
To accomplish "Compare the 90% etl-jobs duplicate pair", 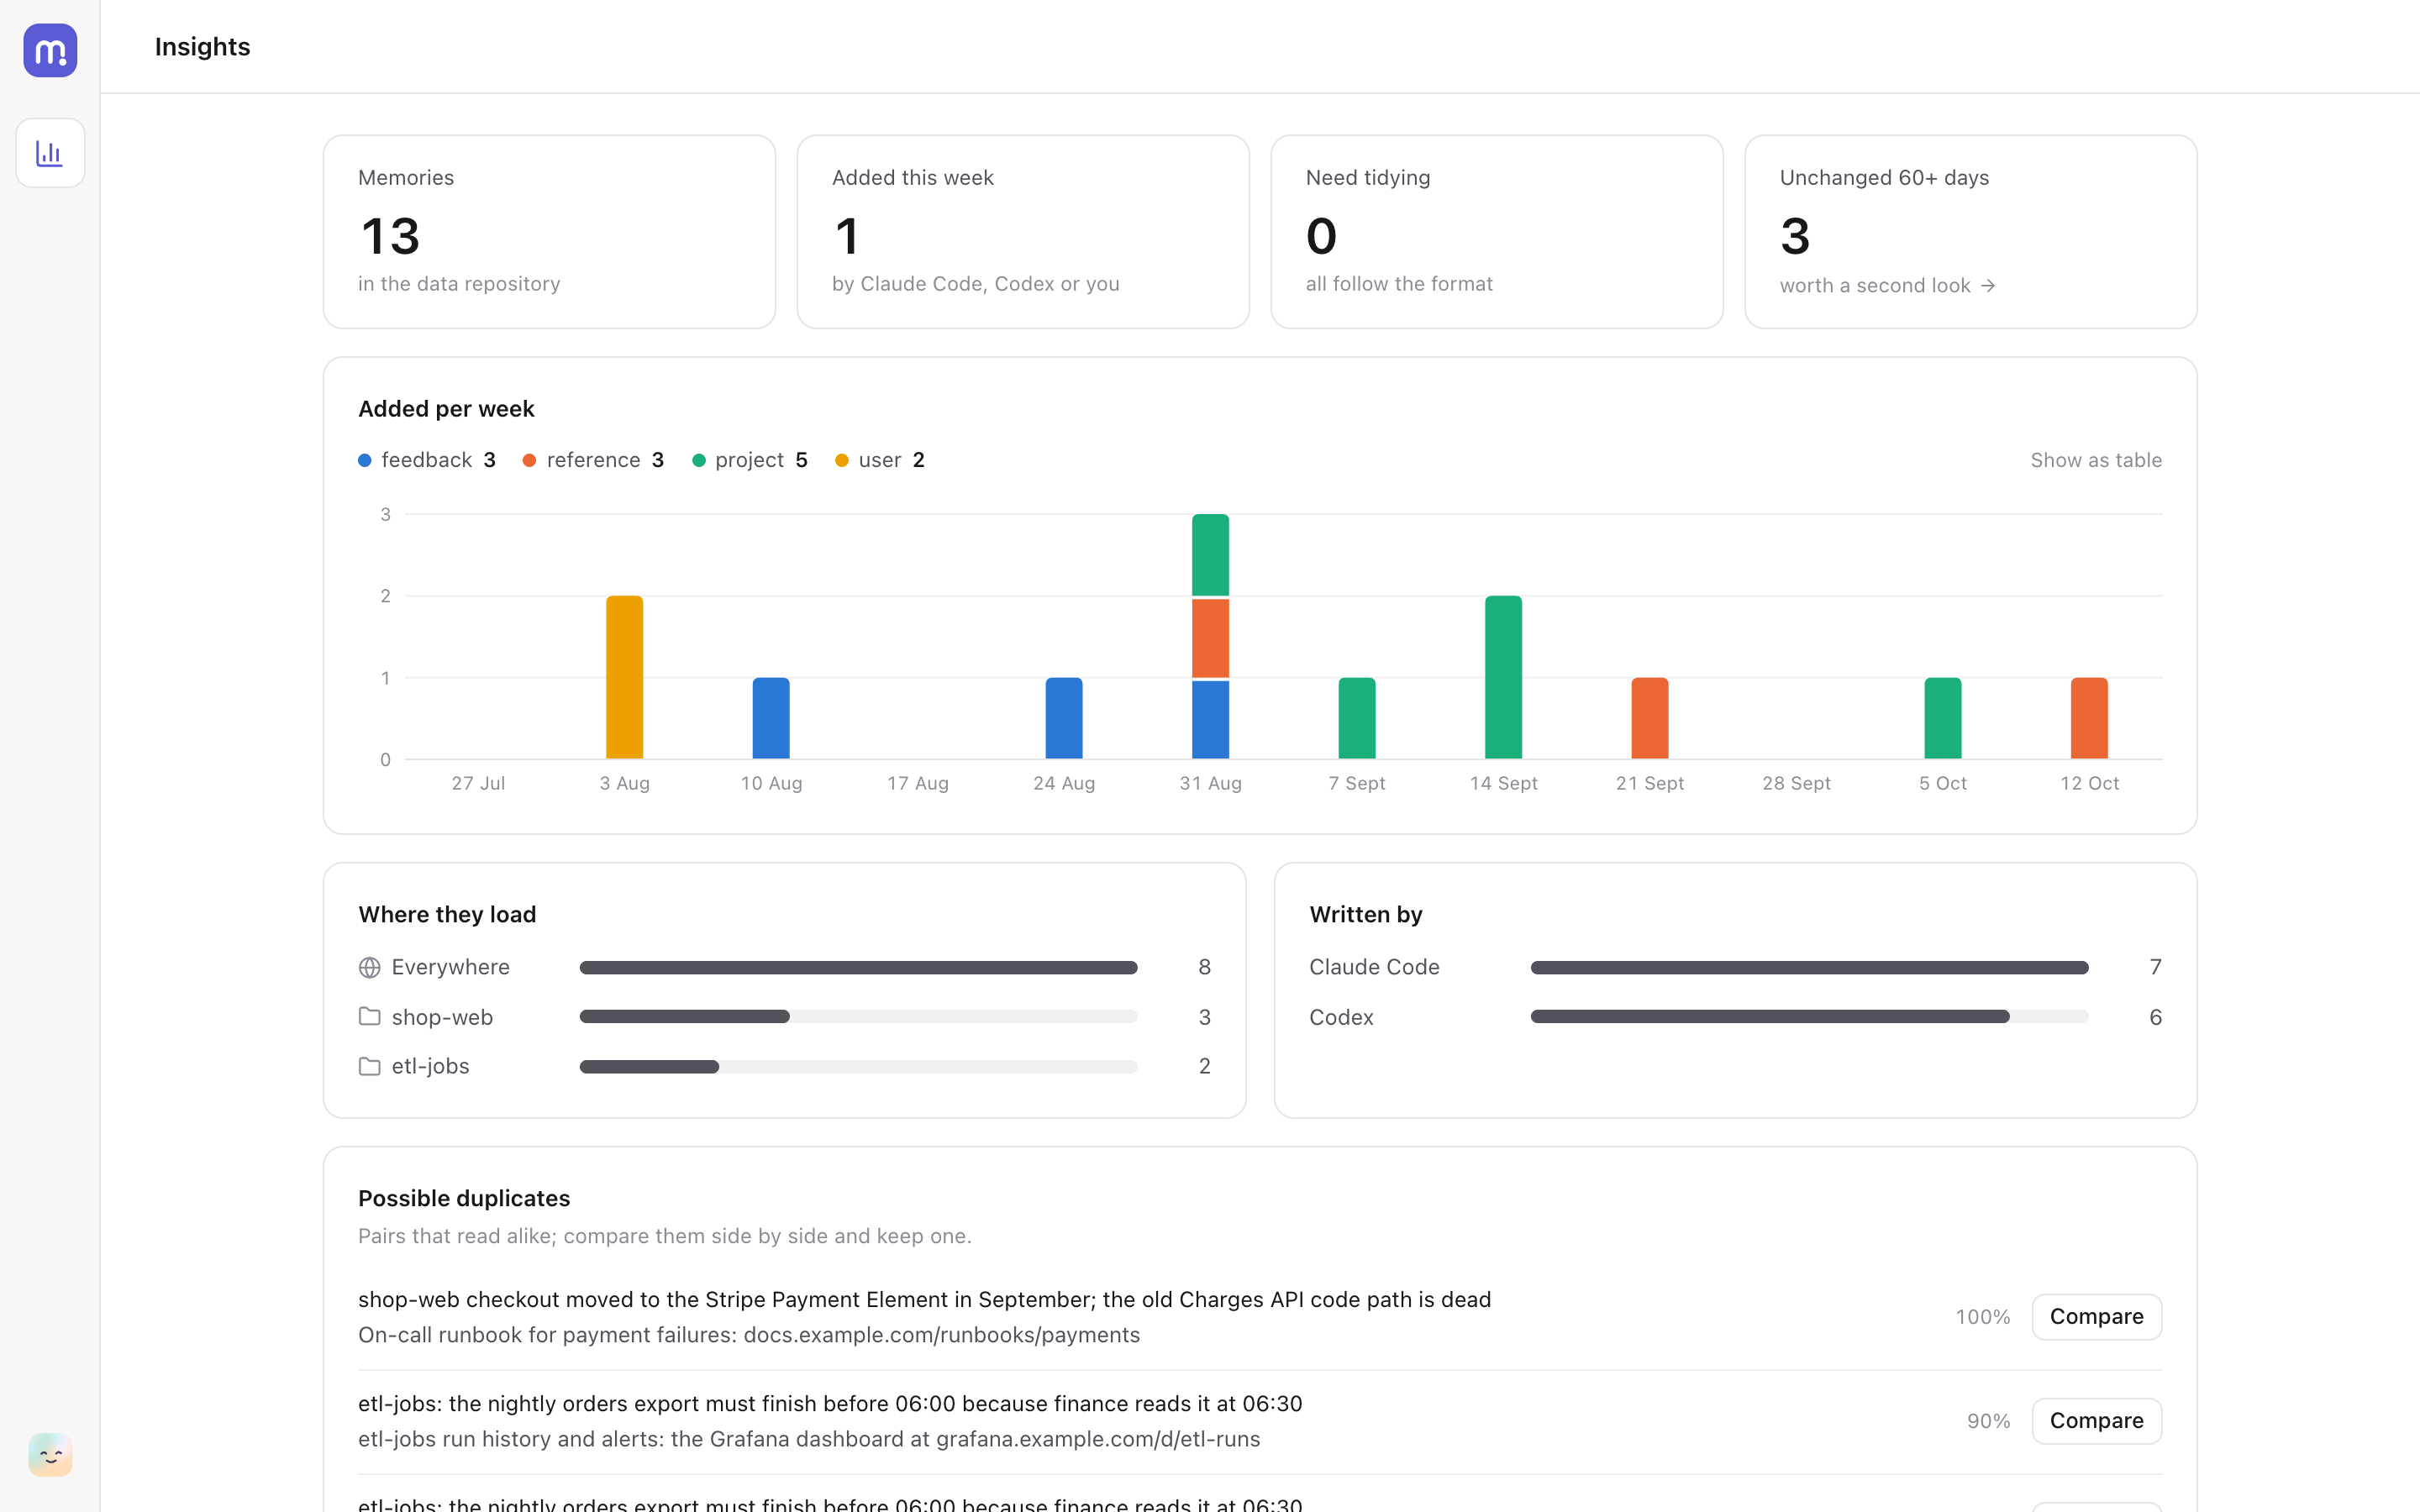I will coord(2096,1421).
